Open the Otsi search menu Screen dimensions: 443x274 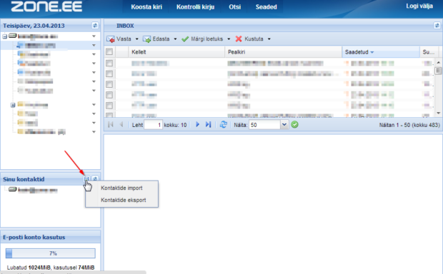(235, 7)
